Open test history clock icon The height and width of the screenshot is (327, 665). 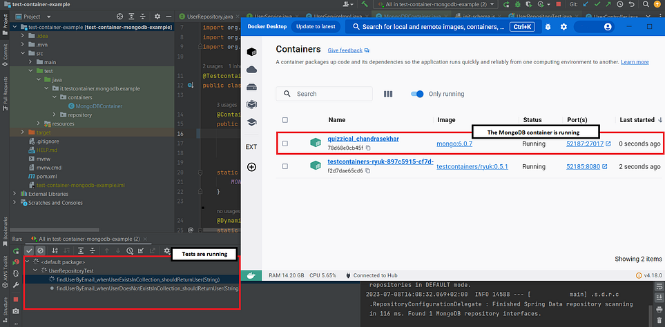click(x=129, y=250)
